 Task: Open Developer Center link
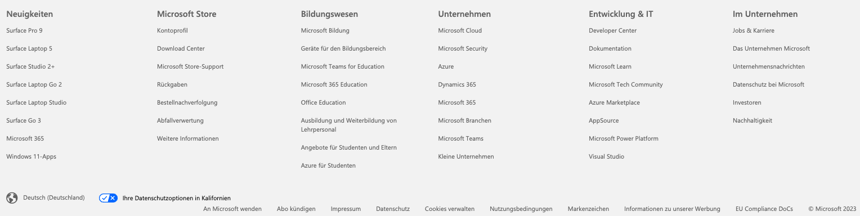tap(612, 30)
